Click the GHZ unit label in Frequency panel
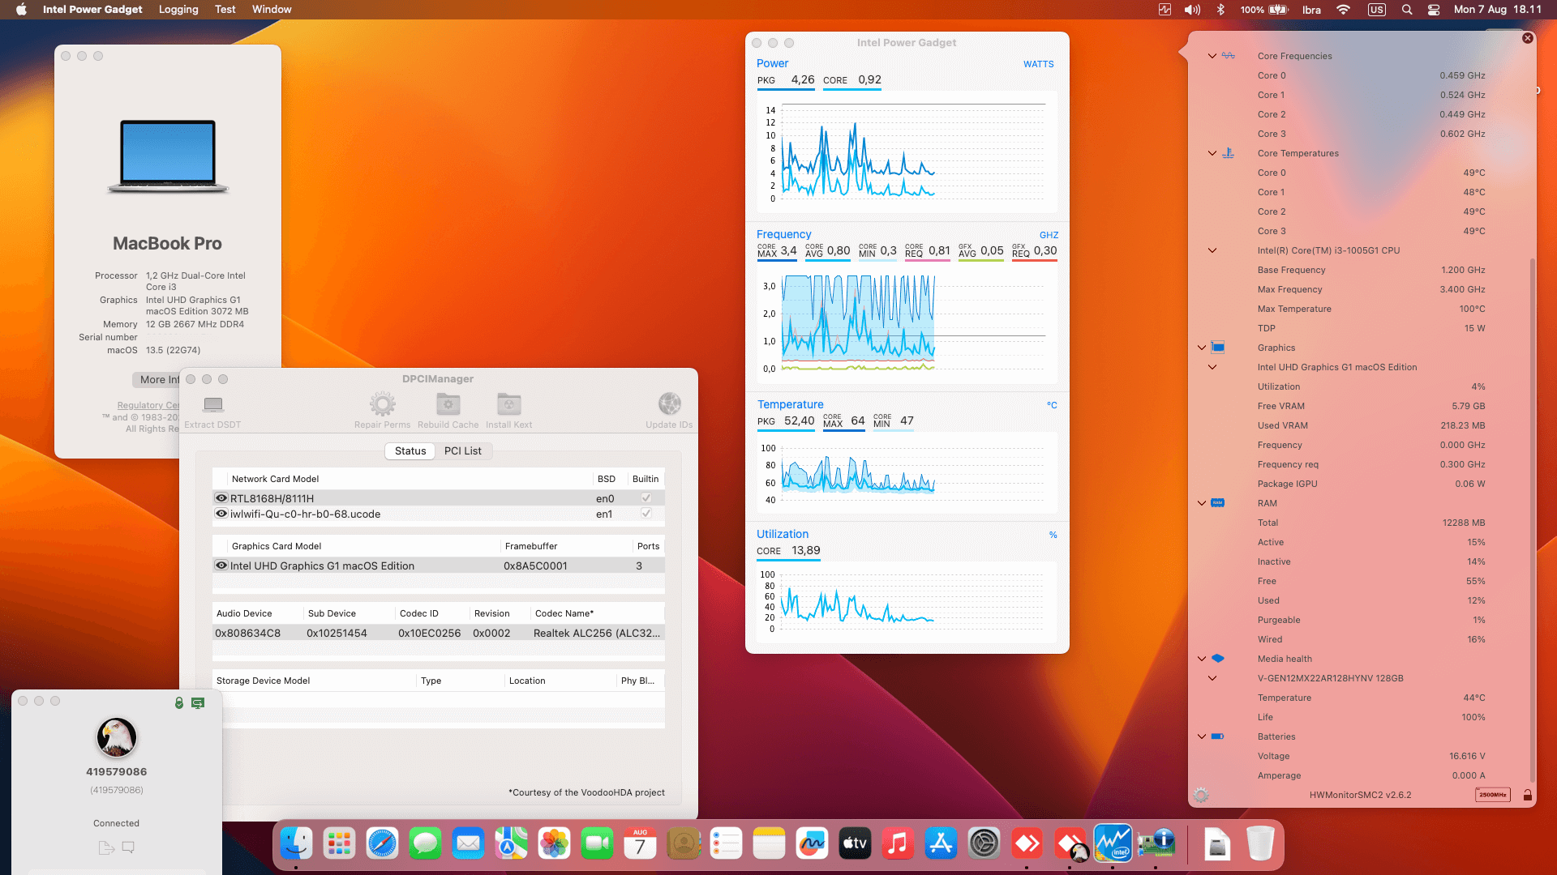Image resolution: width=1557 pixels, height=875 pixels. click(x=1049, y=235)
